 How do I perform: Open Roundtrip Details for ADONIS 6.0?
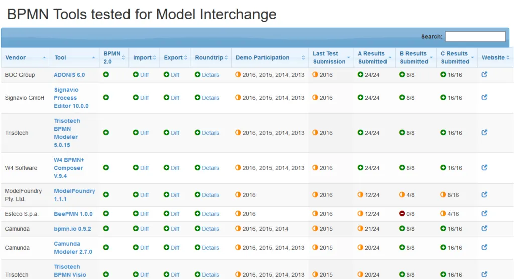coord(210,75)
